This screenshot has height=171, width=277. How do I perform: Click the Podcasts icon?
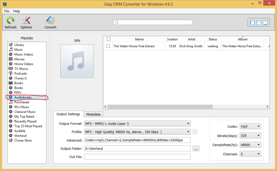click(11, 73)
